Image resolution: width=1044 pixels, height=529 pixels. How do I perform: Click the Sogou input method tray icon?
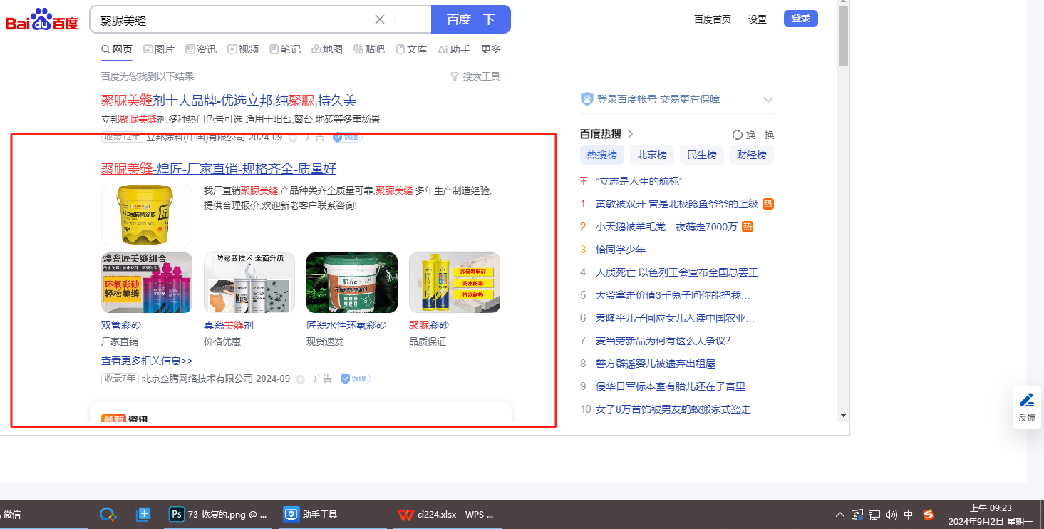[x=929, y=514]
